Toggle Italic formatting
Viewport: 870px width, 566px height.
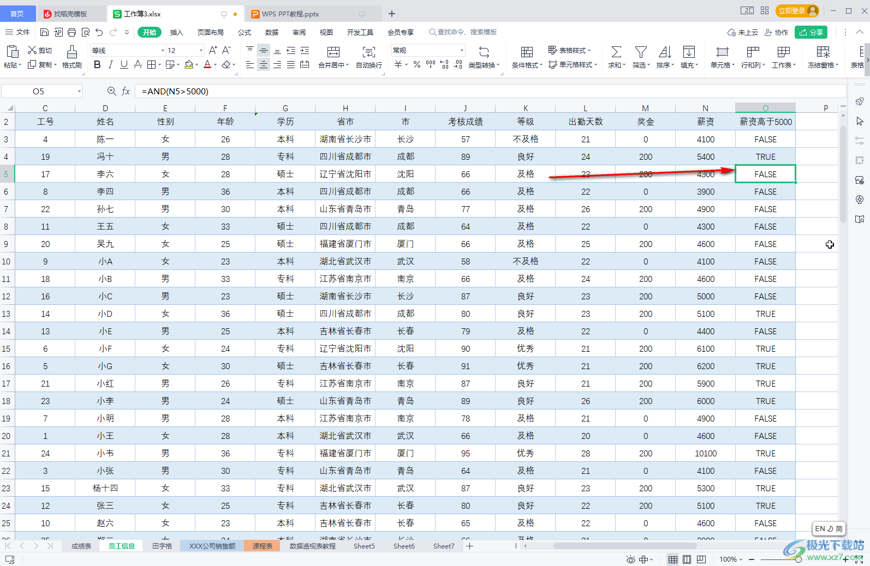[111, 65]
